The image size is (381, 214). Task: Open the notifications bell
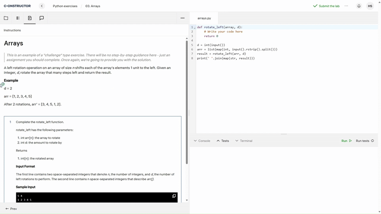(x=359, y=6)
